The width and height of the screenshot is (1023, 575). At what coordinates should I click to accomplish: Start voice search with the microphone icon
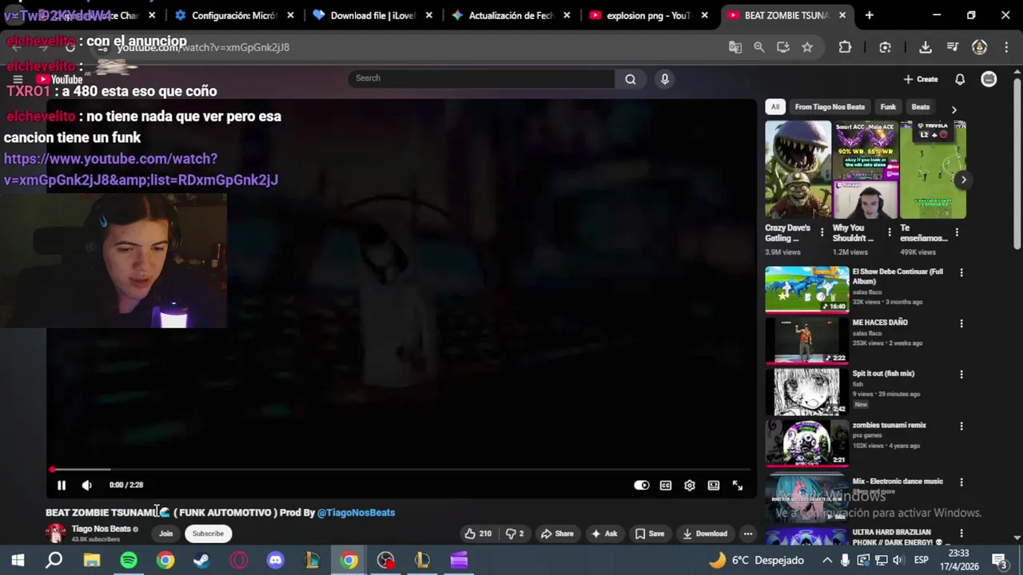[664, 78]
